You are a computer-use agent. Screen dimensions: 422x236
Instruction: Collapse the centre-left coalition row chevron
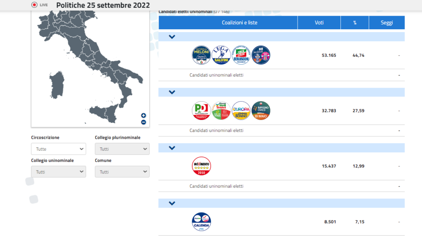coord(172,92)
